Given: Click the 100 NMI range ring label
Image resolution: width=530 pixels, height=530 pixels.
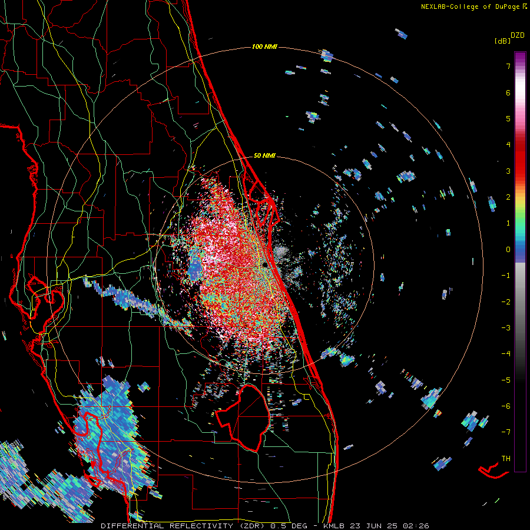Looking at the screenshot, I should [x=264, y=47].
